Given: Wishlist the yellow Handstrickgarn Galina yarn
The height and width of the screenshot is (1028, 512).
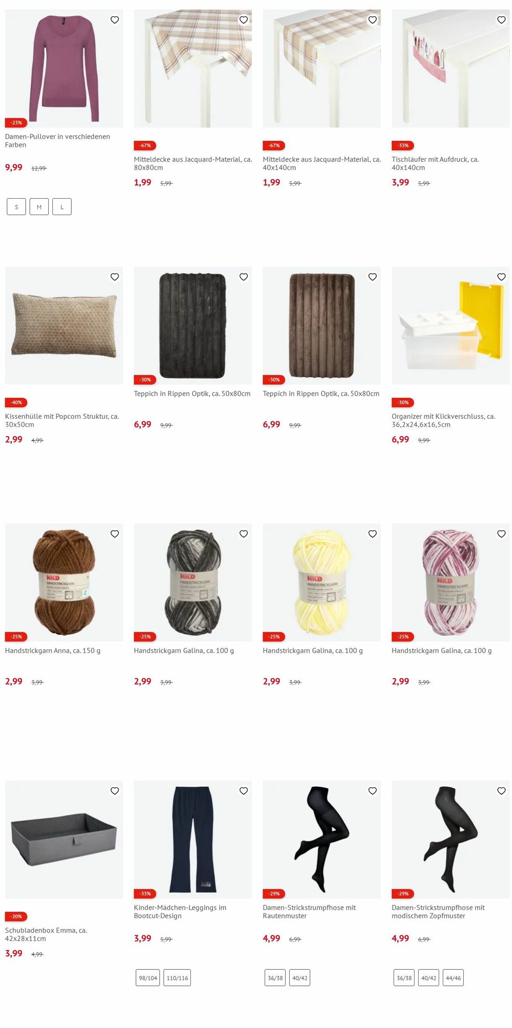Looking at the screenshot, I should 372,534.
